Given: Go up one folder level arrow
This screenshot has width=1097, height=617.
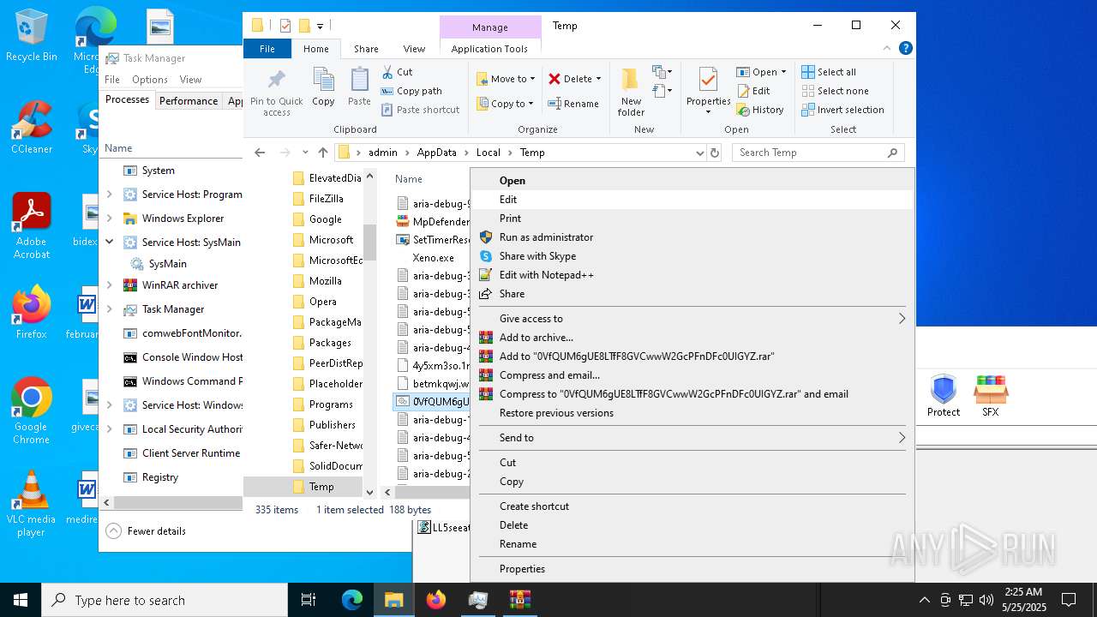Looking at the screenshot, I should 323,153.
